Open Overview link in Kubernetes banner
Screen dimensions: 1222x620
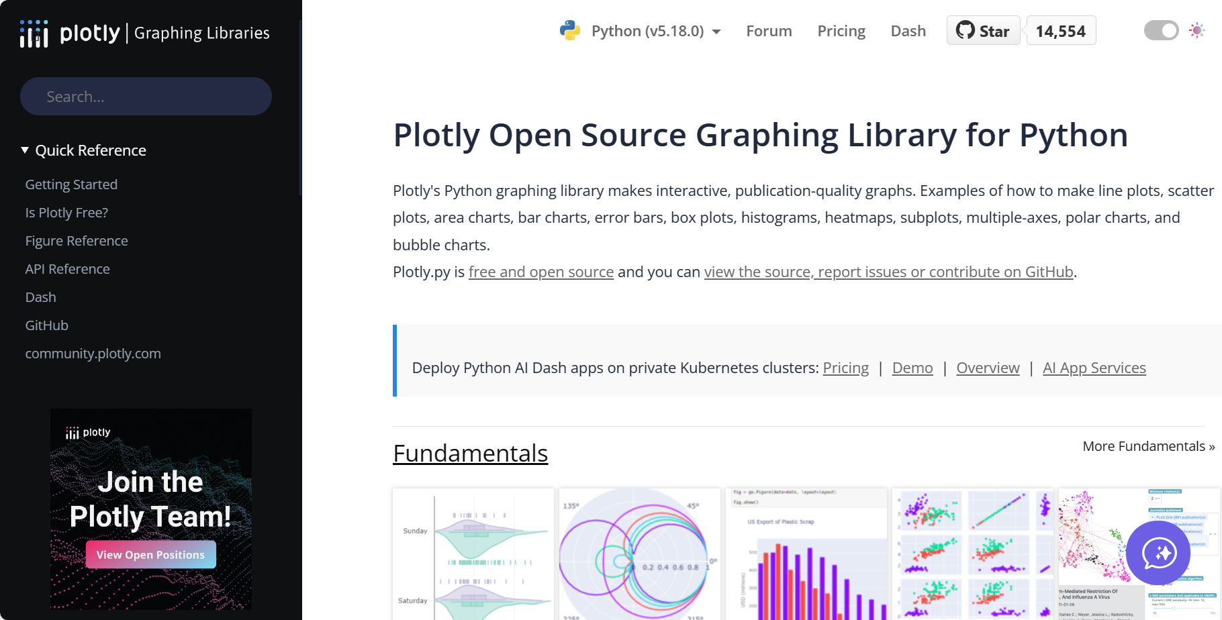point(988,368)
